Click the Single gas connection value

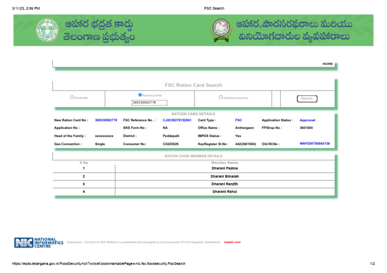tap(100, 144)
